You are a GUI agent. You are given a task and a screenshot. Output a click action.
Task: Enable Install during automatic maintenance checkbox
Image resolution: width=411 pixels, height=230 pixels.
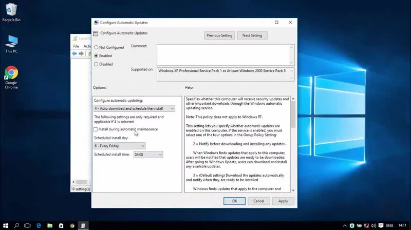[96, 129]
